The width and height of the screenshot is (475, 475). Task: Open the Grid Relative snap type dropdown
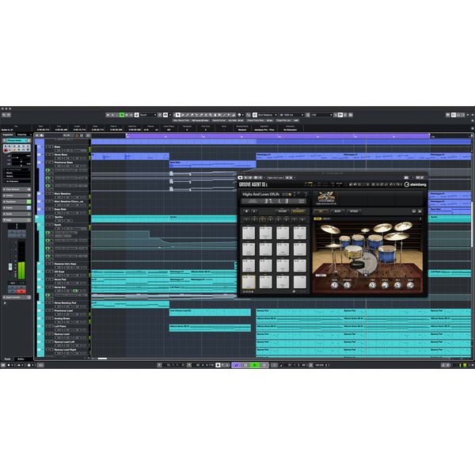coord(268,115)
